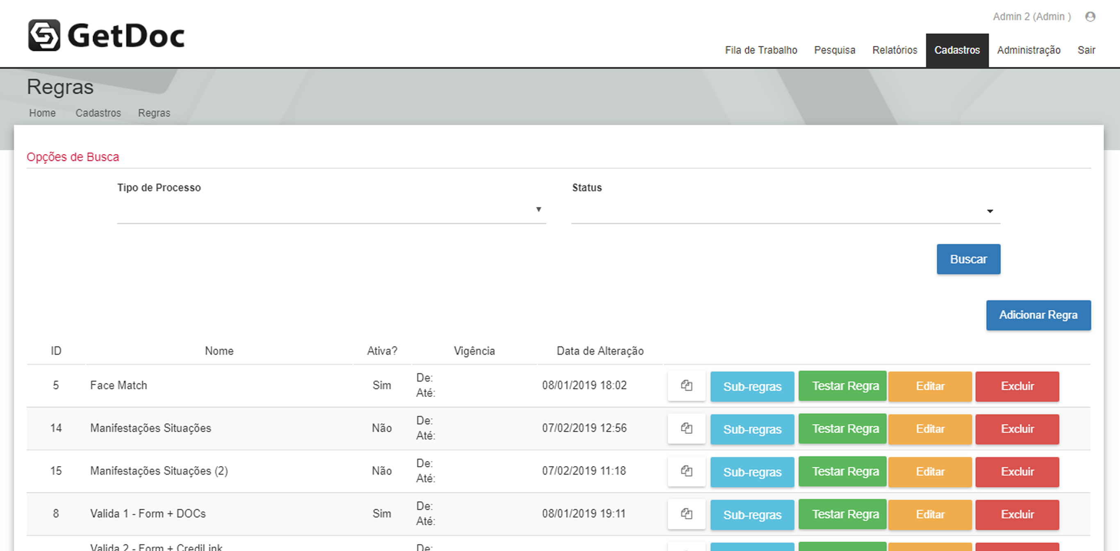Click the Regras breadcrumb link
The height and width of the screenshot is (551, 1120).
(154, 113)
